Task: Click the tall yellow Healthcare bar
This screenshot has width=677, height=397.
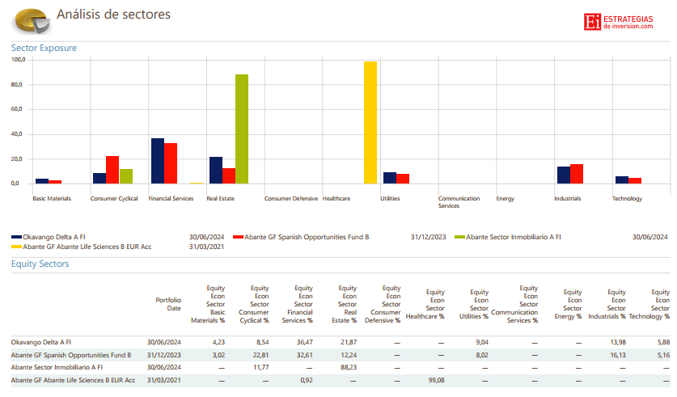Action: pyautogui.click(x=370, y=123)
